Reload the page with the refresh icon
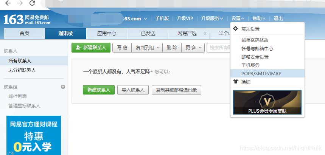325x155 pixels. pos(32,3)
